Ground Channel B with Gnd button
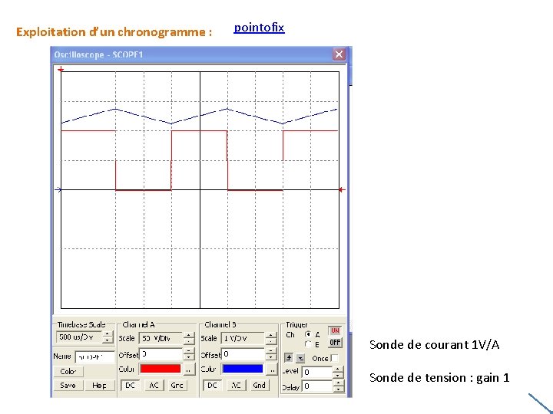Viewport: 553px width, 414px height. (260, 385)
